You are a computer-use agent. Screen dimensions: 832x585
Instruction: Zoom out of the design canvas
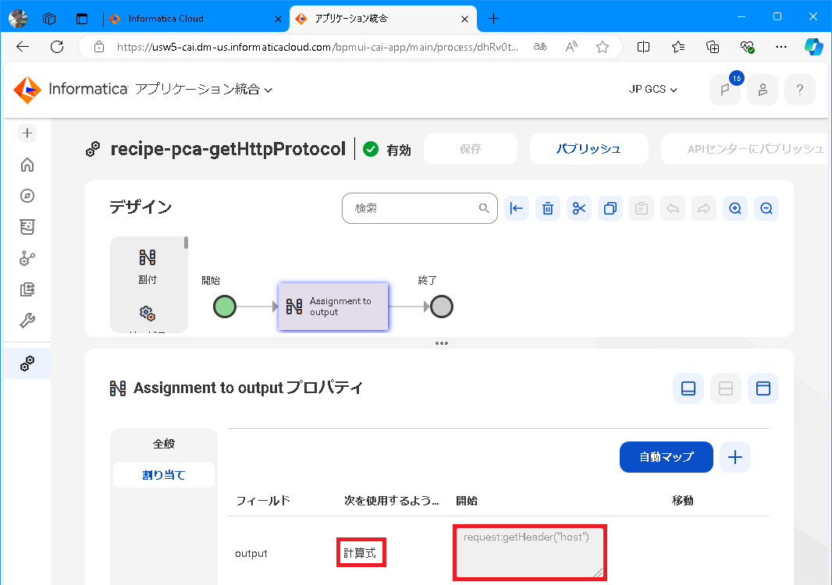pos(766,208)
